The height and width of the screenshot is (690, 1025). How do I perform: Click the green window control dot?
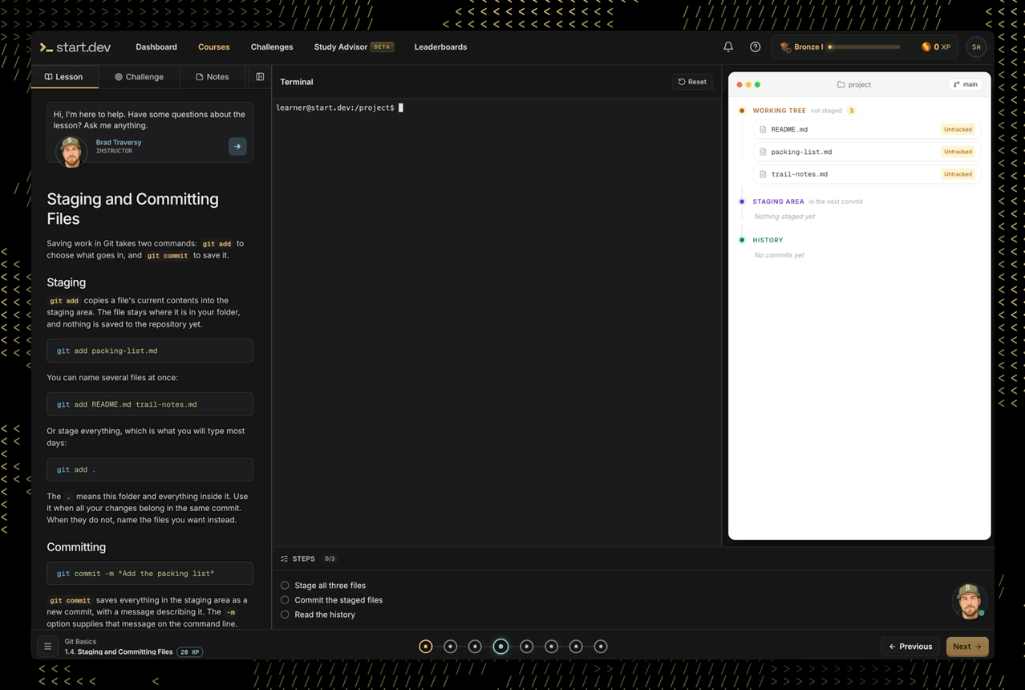pyautogui.click(x=757, y=84)
